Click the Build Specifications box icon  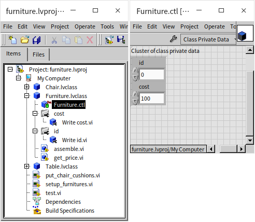[37, 210]
